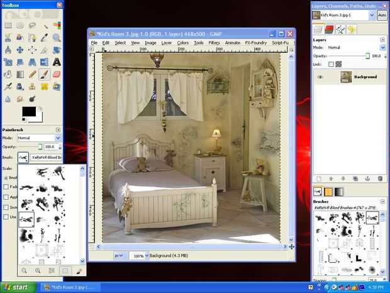The height and width of the screenshot is (293, 390).
Task: Click the Layers Opacity slider
Action: coord(350,56)
